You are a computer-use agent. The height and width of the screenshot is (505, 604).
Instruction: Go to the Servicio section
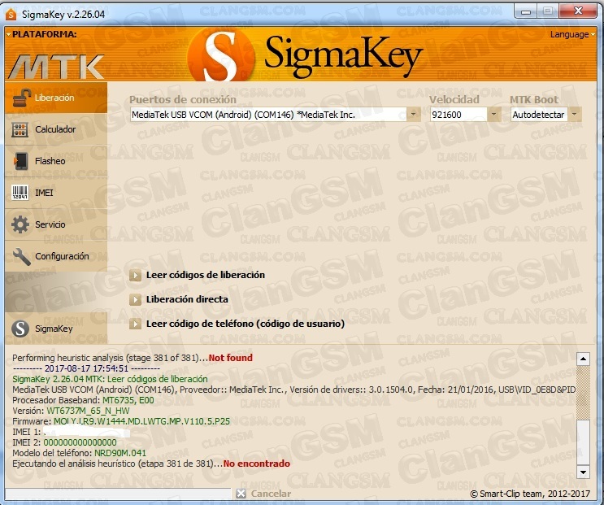56,224
